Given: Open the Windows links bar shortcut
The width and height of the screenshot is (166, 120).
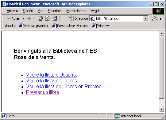Looking at the screenshot, I should [101, 26].
